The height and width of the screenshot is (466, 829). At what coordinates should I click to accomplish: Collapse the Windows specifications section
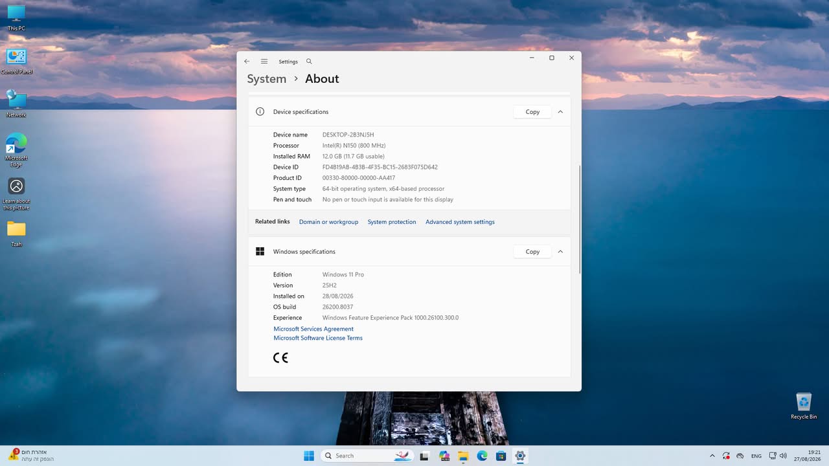pyautogui.click(x=560, y=251)
